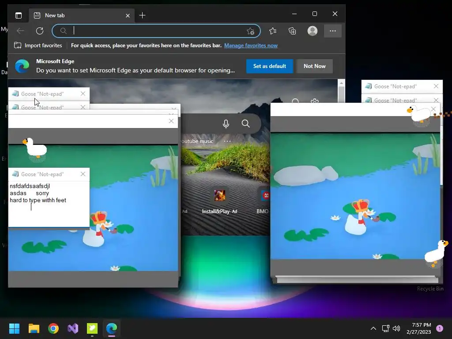Show hidden system tray icons chevron
Screen dimensions: 452x339
pyautogui.click(x=373, y=328)
